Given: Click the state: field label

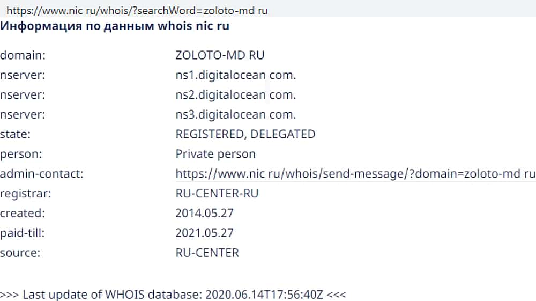Looking at the screenshot, I should [15, 134].
